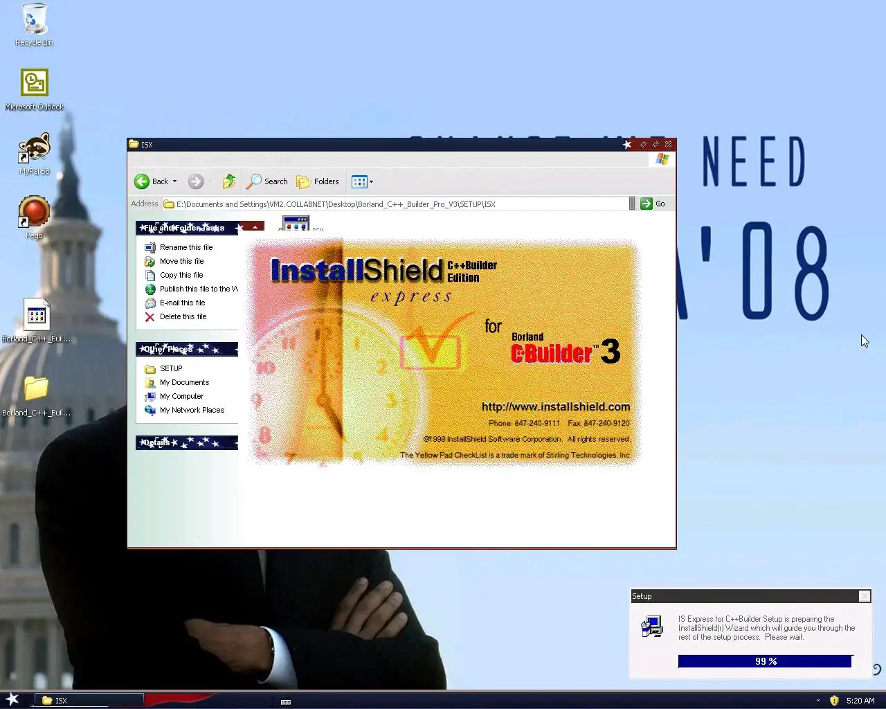Click the star icon in ISX title bar

627,144
